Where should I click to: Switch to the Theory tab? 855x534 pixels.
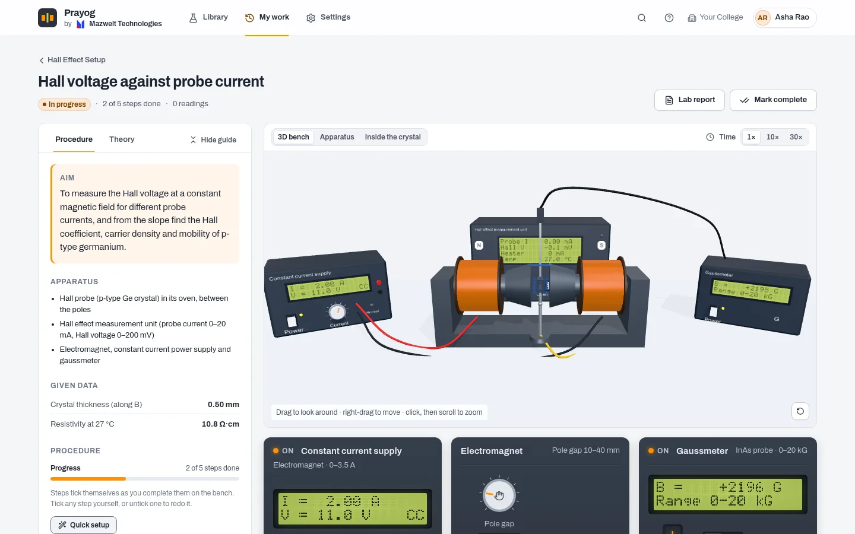pos(122,139)
